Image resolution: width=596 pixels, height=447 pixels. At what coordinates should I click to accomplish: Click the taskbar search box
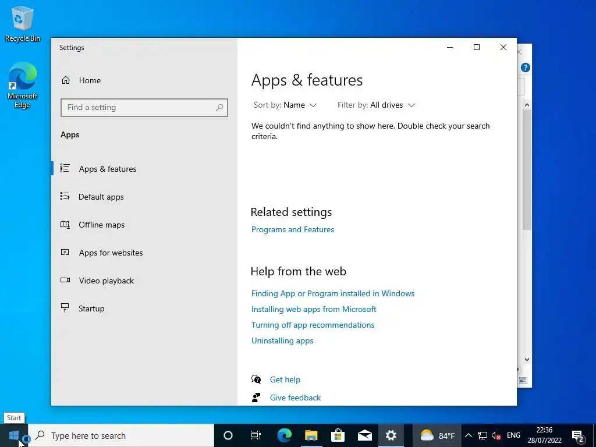(121, 435)
